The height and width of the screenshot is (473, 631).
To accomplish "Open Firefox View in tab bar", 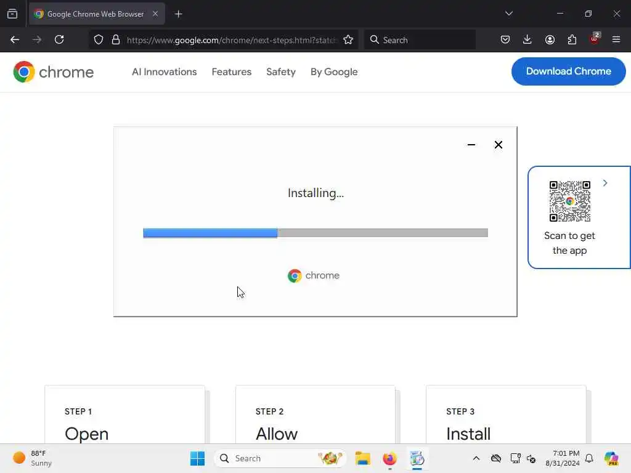I will click(x=12, y=14).
